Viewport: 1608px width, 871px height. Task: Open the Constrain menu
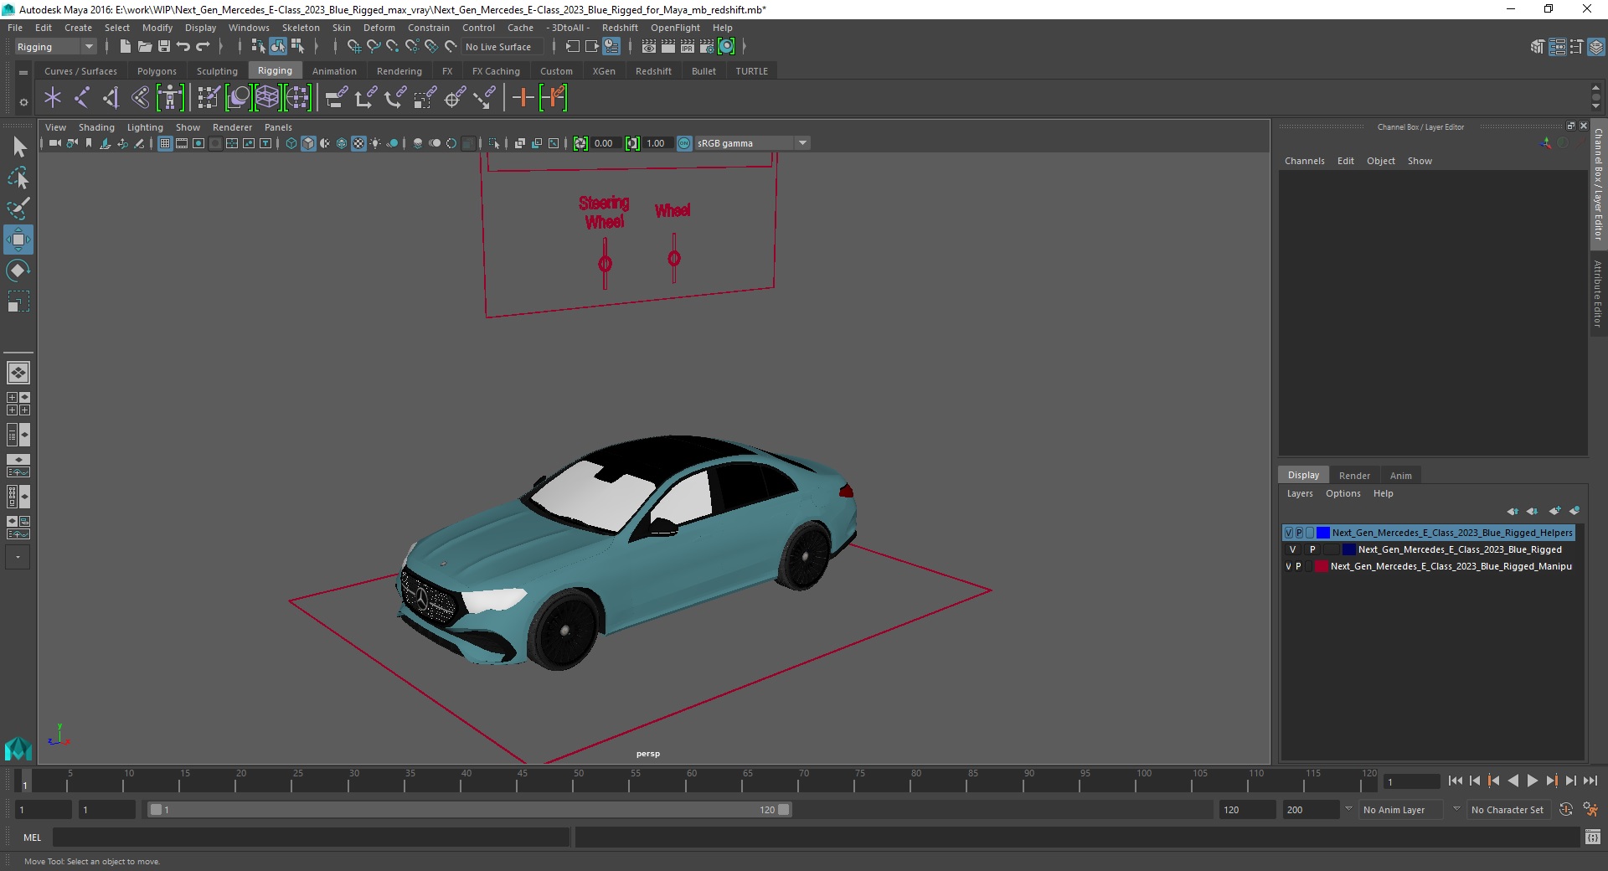pyautogui.click(x=429, y=28)
